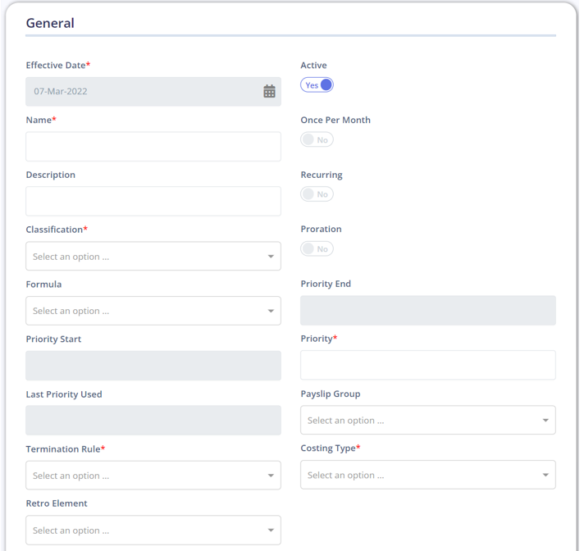Expand the Classification dropdown
The height and width of the screenshot is (551, 584).
153,256
